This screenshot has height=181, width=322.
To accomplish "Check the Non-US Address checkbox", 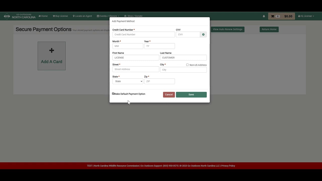I will (187, 65).
